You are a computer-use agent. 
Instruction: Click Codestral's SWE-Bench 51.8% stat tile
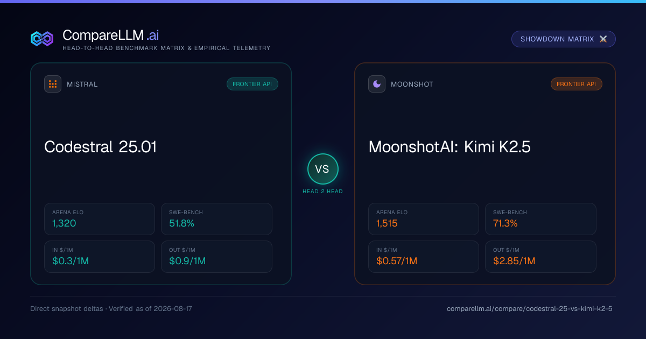coord(216,219)
